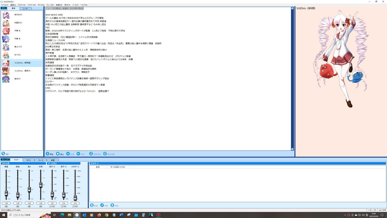Screen dimensions: 387x218
Task: Click the コピー copy icon under voice list
Action: (3, 153)
